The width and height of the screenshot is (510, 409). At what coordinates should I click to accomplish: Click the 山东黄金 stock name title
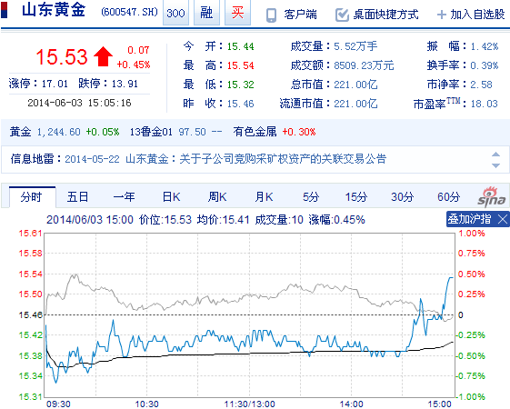[x=54, y=10]
